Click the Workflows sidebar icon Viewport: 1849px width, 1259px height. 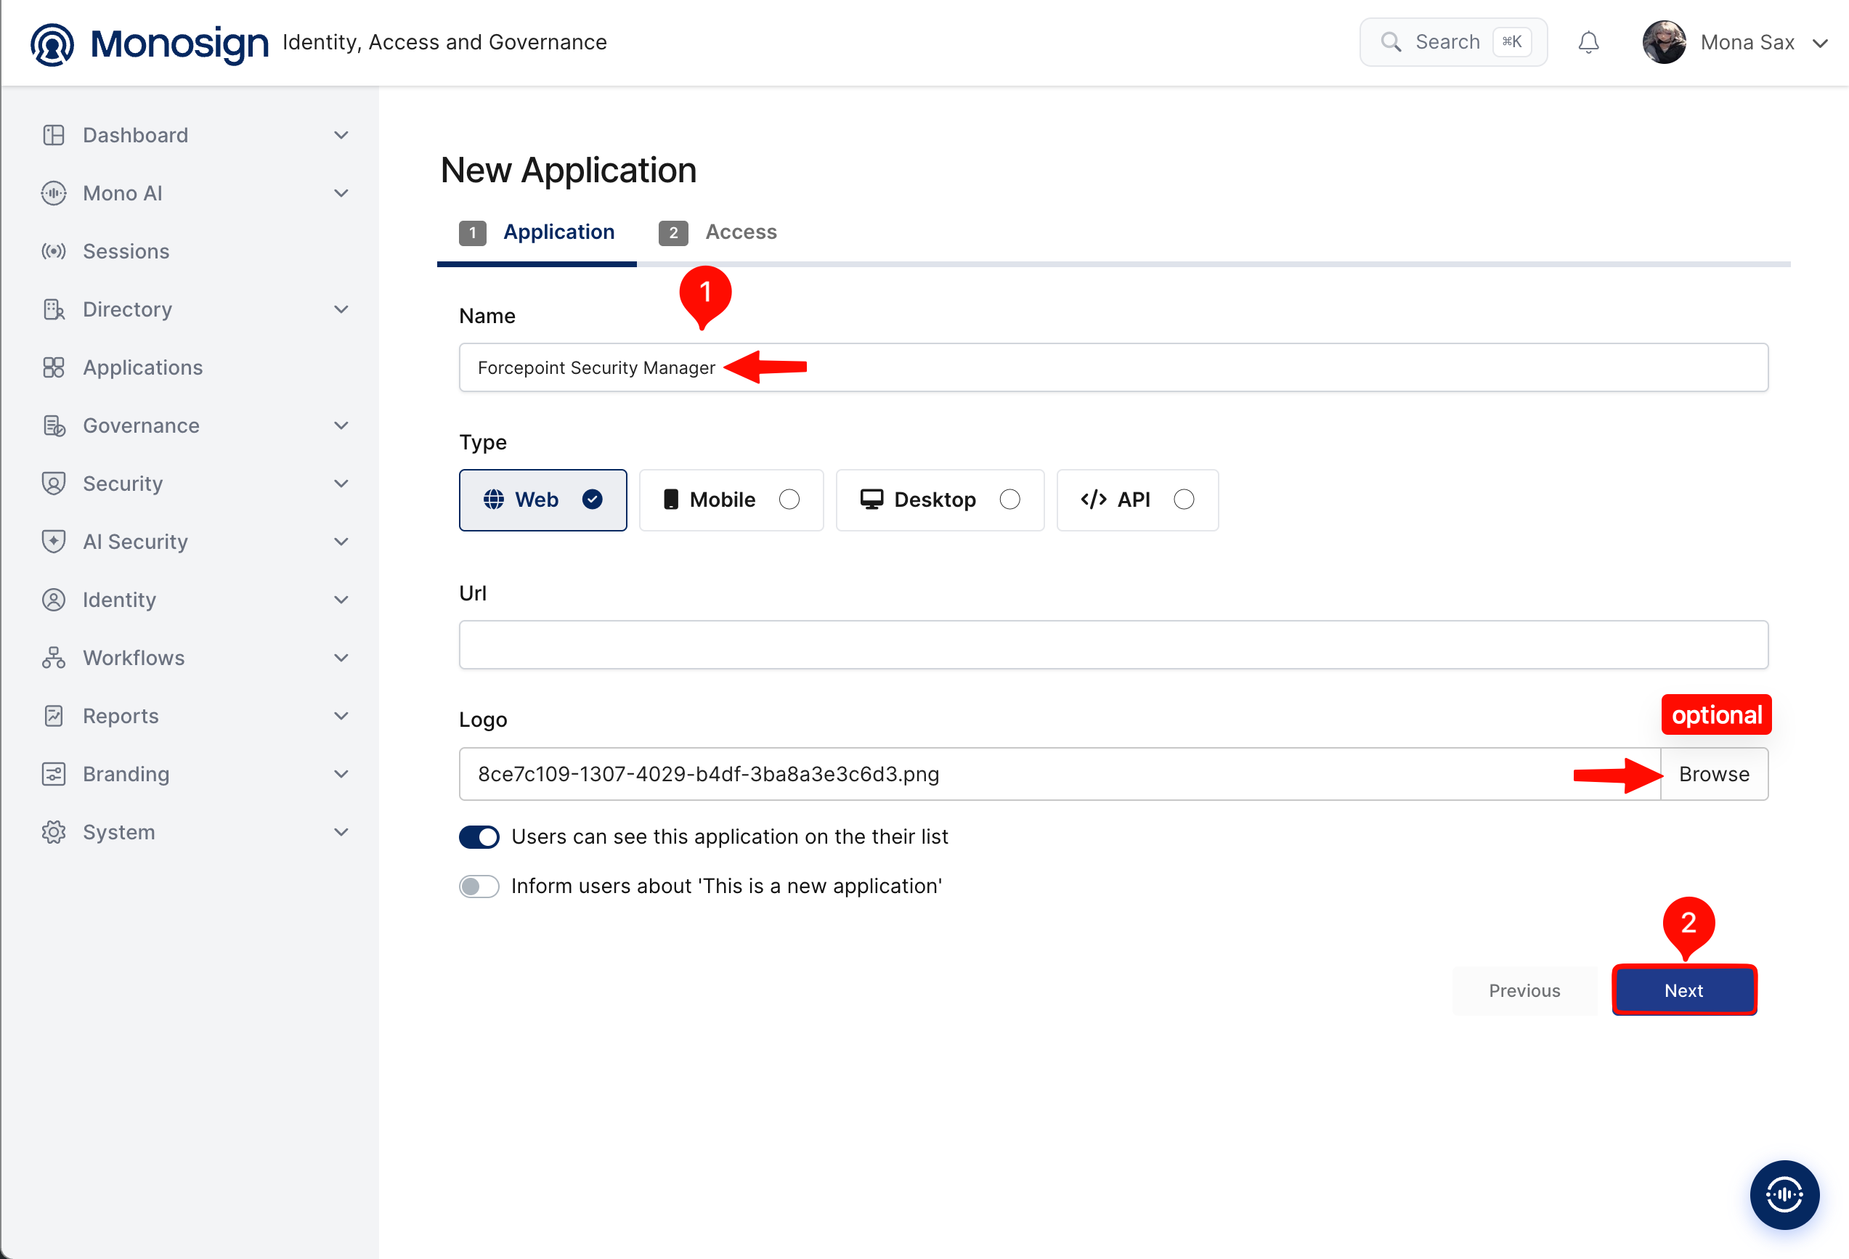[x=53, y=658]
